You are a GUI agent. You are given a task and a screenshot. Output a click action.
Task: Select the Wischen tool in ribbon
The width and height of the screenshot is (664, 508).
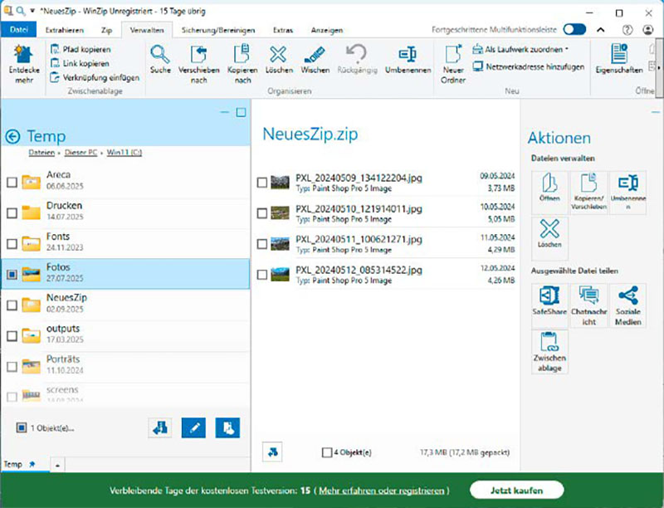(315, 56)
